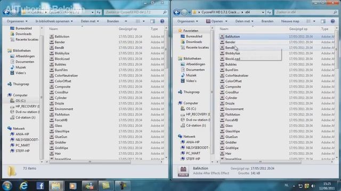Select Bubbles file icon in right window

point(222,64)
